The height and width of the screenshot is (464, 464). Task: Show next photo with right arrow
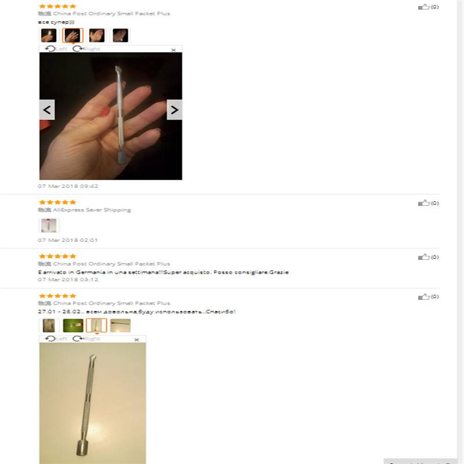[175, 110]
